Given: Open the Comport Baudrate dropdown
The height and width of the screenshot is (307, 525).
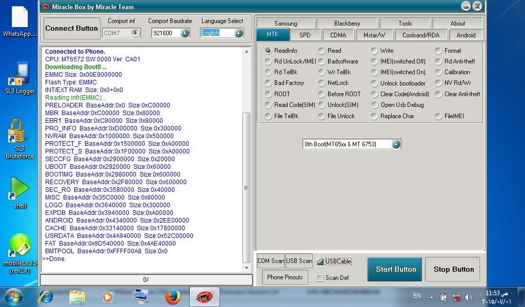Looking at the screenshot, I should point(185,33).
